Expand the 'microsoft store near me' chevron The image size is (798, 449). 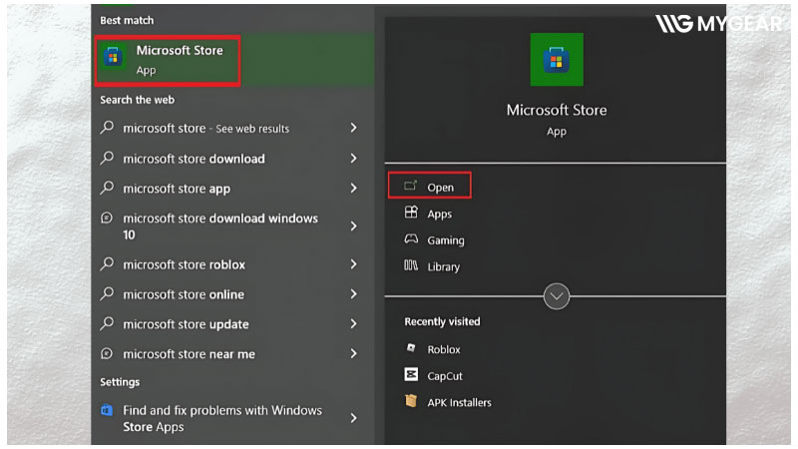354,354
